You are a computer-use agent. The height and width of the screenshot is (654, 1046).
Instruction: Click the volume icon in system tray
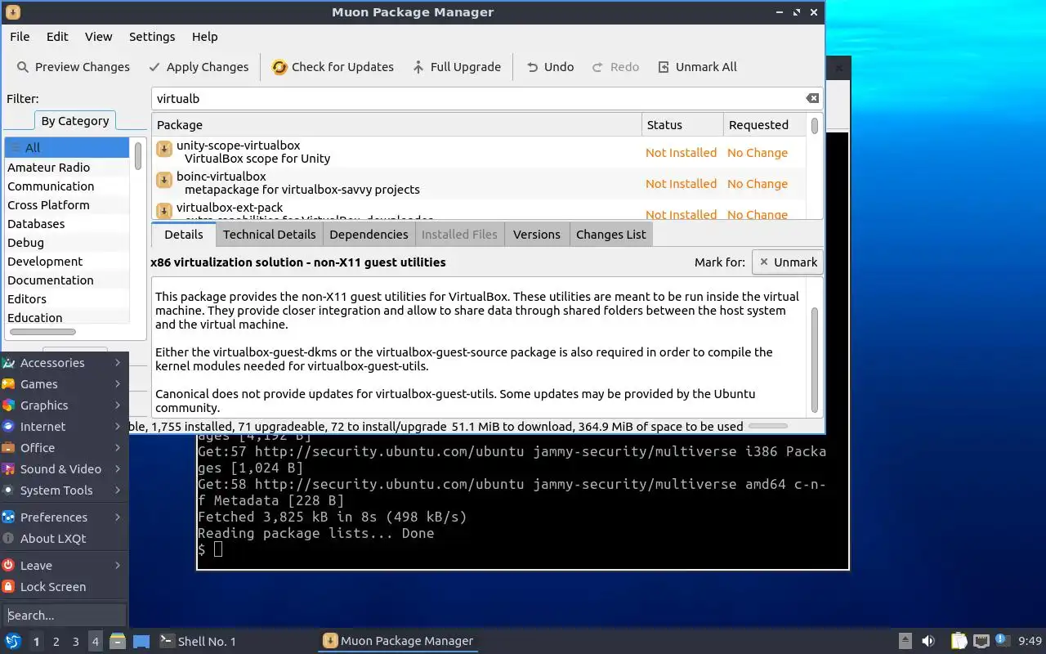928,641
